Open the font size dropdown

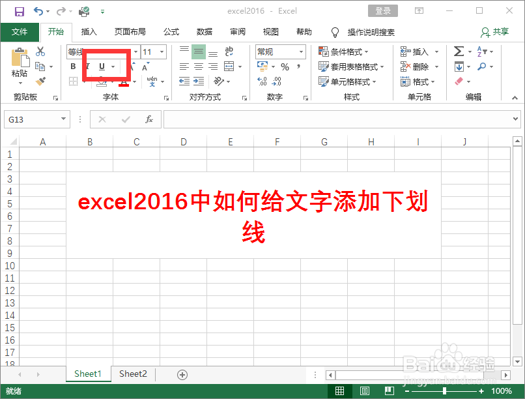(162, 52)
